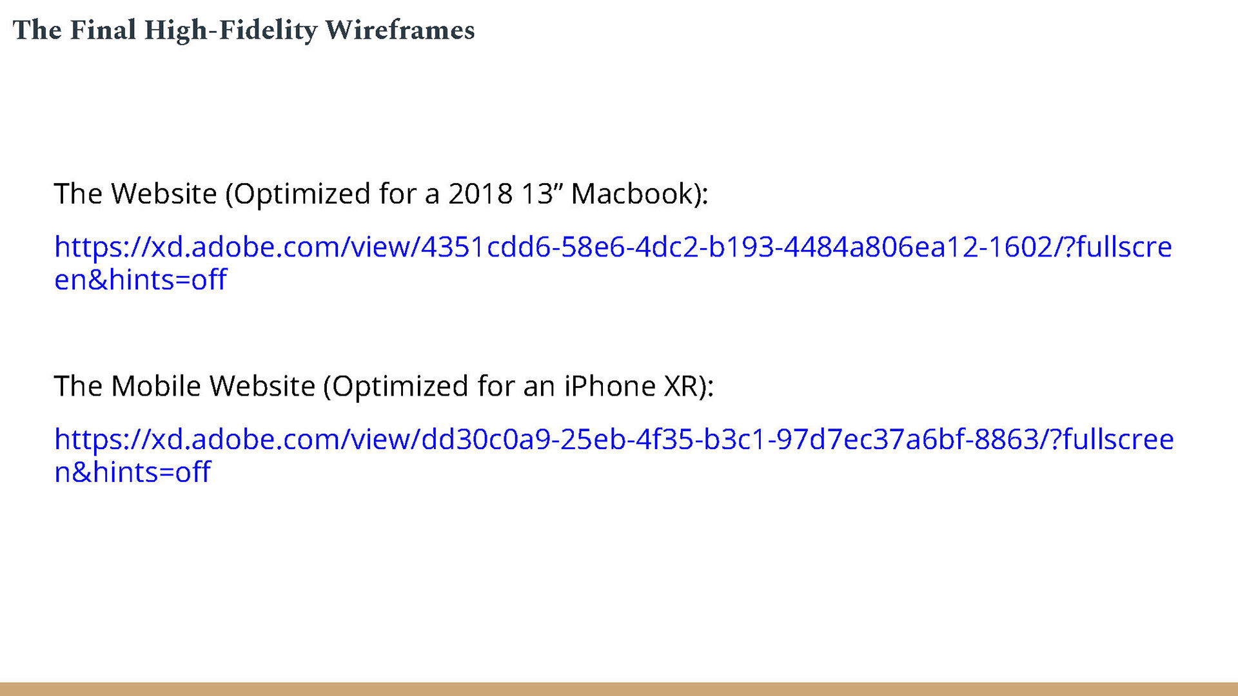Click the word "Macbook" in the first label
Image resolution: width=1238 pixels, height=696 pixels.
tap(631, 194)
